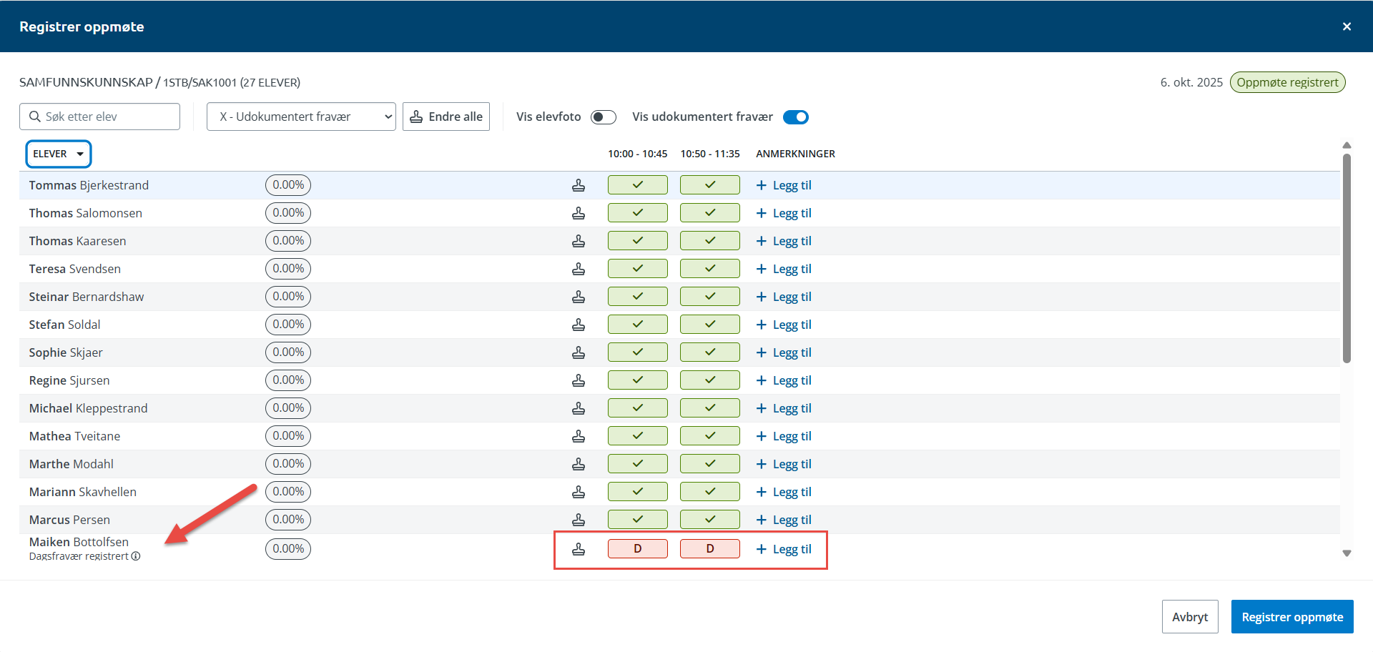
Task: Click Legg til for Marthe Modahl
Action: point(784,464)
